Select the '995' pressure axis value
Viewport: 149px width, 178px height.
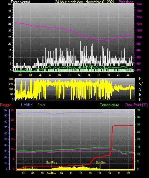(x=138, y=44)
